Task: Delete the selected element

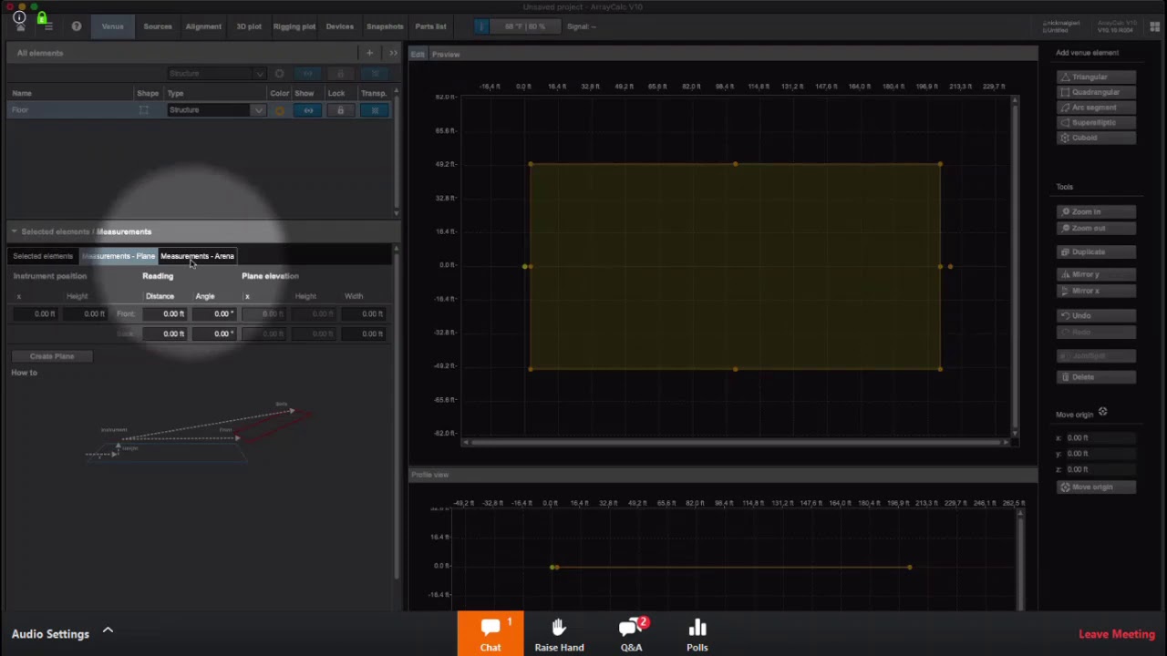Action: 1097,376
